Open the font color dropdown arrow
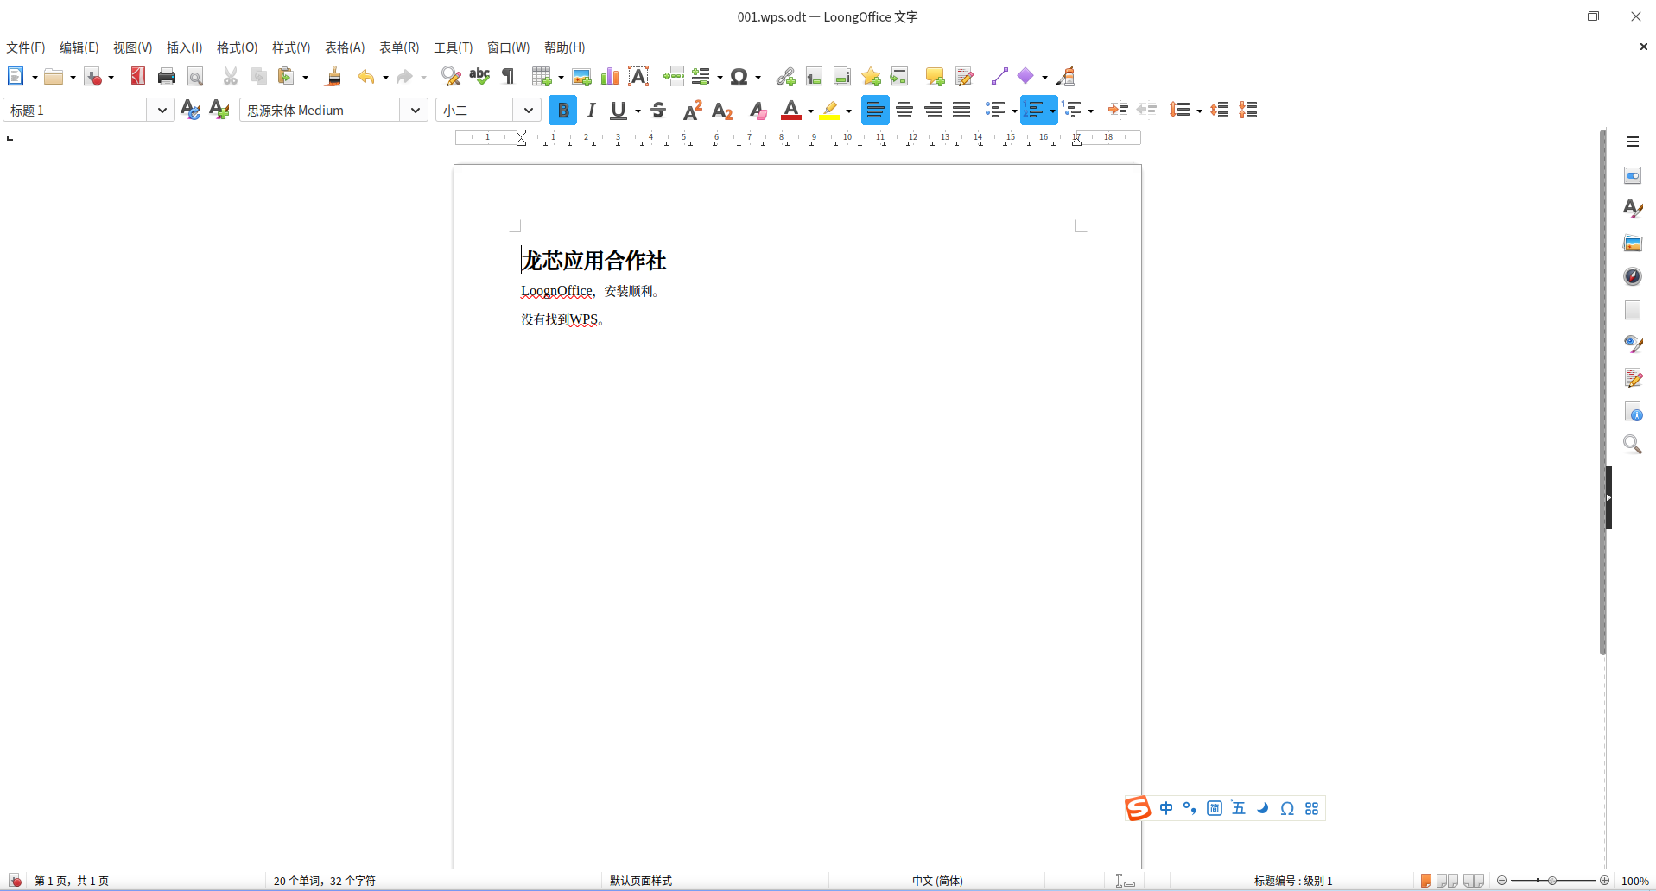This screenshot has height=891, width=1656. 810,111
